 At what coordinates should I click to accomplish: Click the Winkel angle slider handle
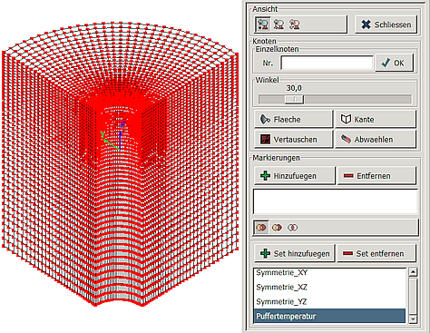294,99
